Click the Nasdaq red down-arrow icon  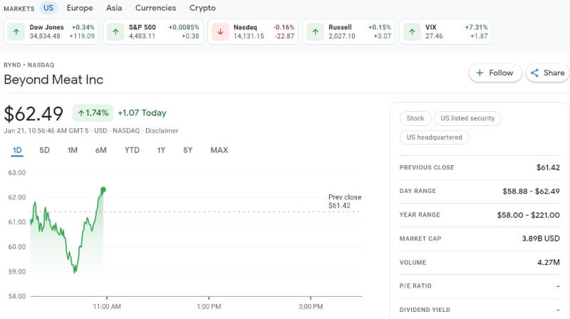[x=220, y=32]
